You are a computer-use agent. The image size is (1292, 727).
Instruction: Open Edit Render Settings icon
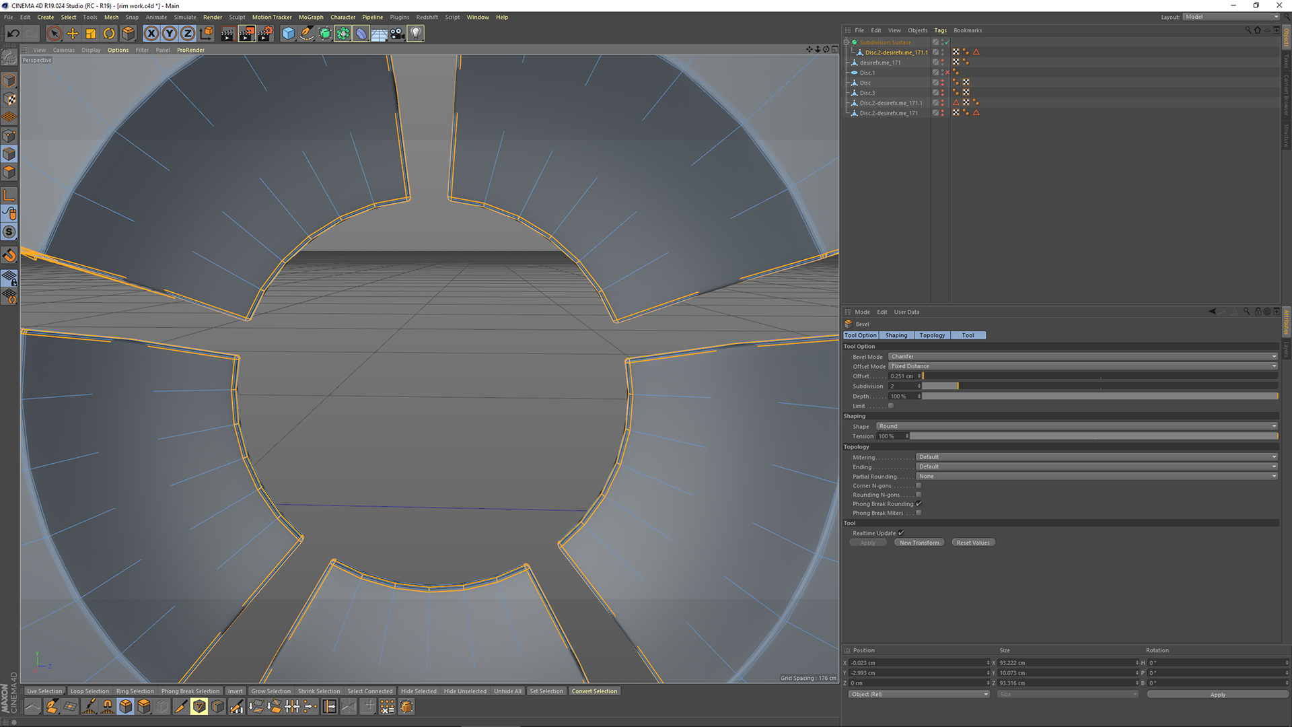265,33
